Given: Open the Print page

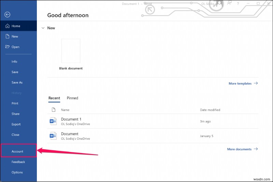Looking at the screenshot, I should [x=15, y=103].
